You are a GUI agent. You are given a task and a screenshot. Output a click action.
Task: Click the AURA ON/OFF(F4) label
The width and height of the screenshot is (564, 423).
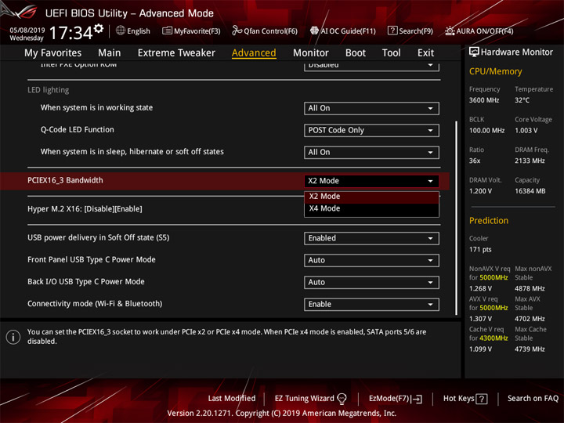pyautogui.click(x=485, y=31)
